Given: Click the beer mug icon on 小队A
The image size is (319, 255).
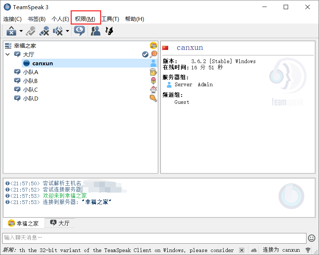Looking at the screenshot, I should coord(153,72).
